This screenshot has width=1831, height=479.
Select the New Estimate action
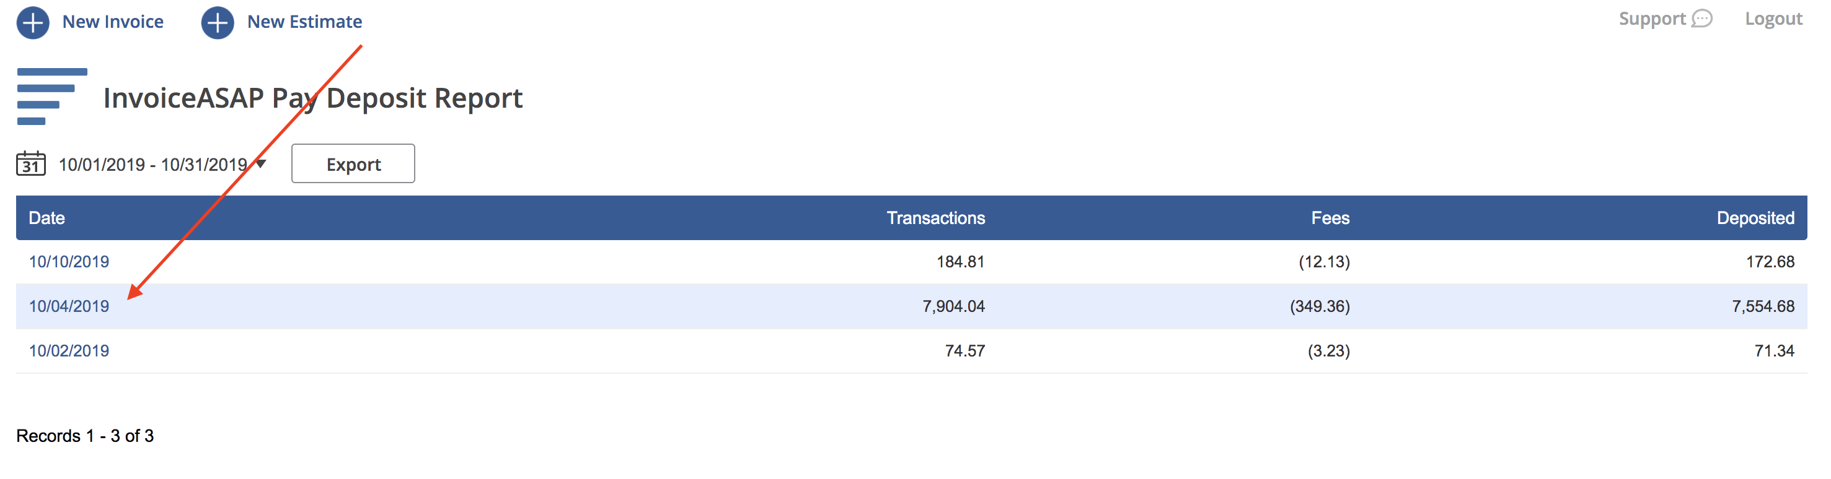pos(304,21)
